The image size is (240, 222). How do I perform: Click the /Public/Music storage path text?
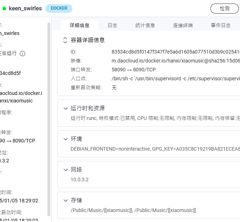pyautogui.click(x=133, y=210)
